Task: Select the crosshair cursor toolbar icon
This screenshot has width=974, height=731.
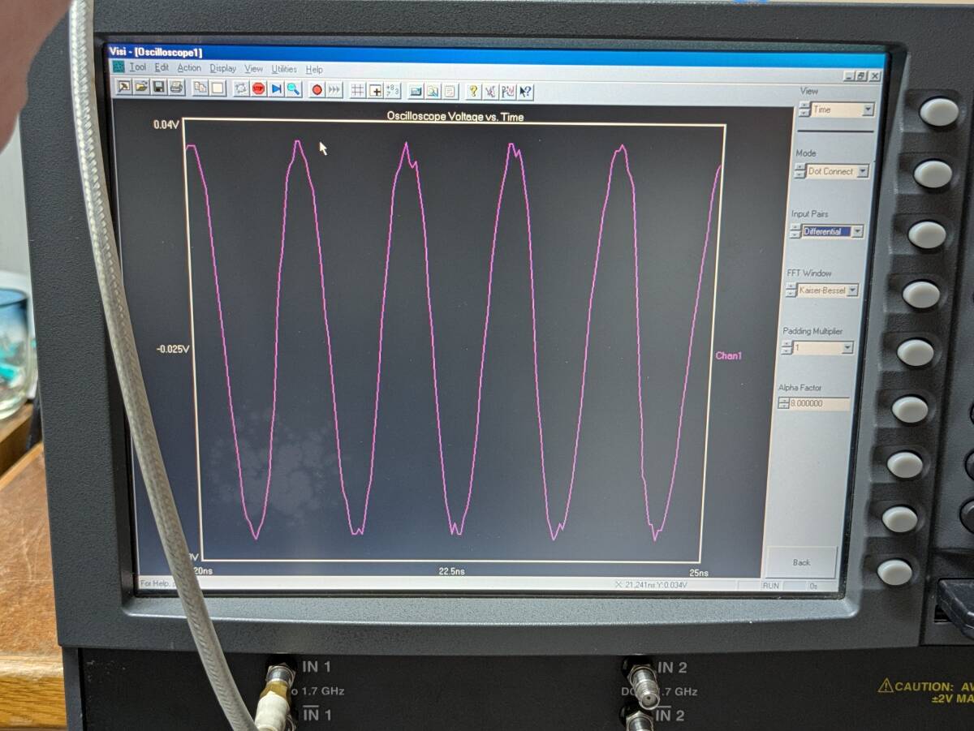Action: [x=376, y=90]
